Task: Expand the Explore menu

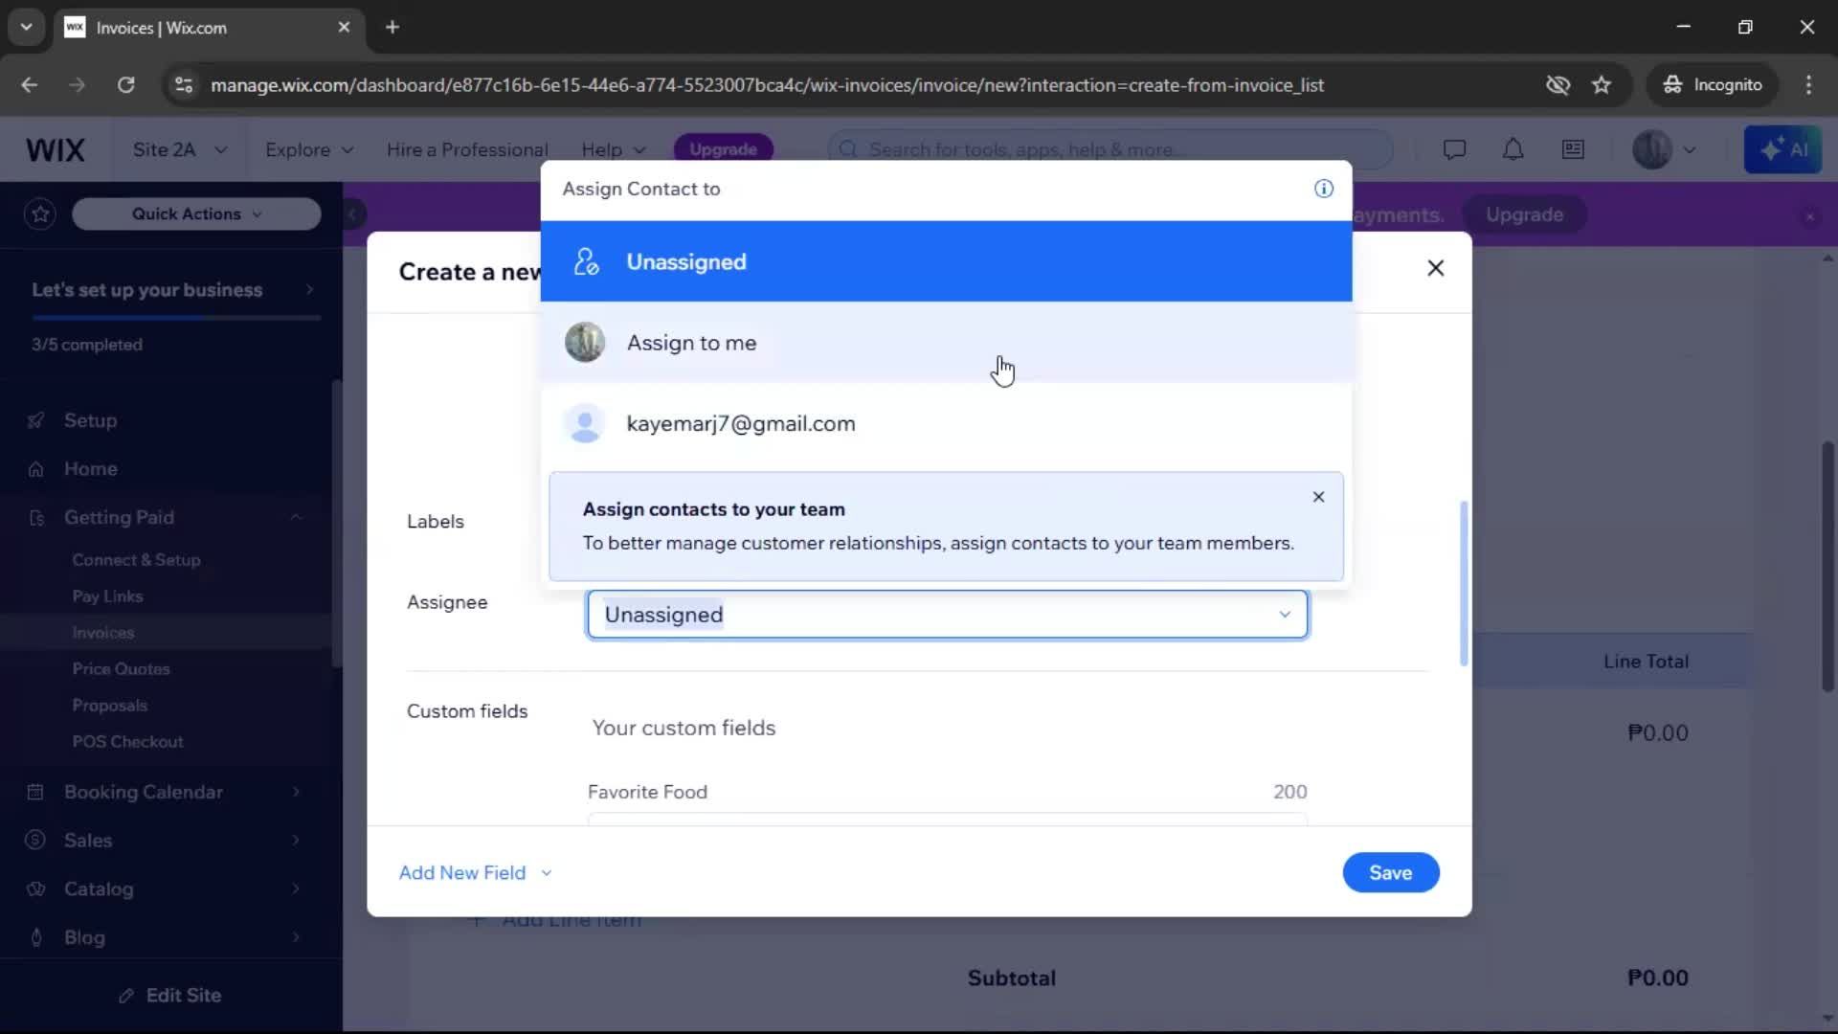Action: coord(309,150)
